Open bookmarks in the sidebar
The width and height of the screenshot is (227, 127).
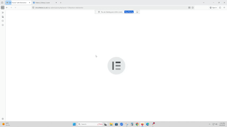pos(3,25)
